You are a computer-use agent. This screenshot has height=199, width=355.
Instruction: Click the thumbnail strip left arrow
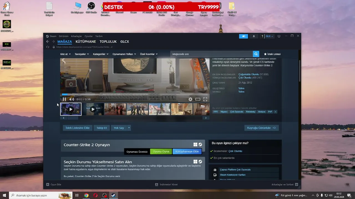click(64, 118)
